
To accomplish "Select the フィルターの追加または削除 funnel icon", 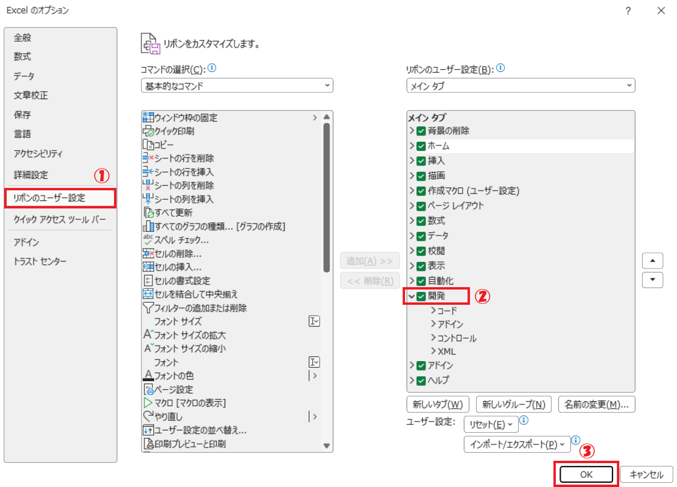I will coord(148,308).
